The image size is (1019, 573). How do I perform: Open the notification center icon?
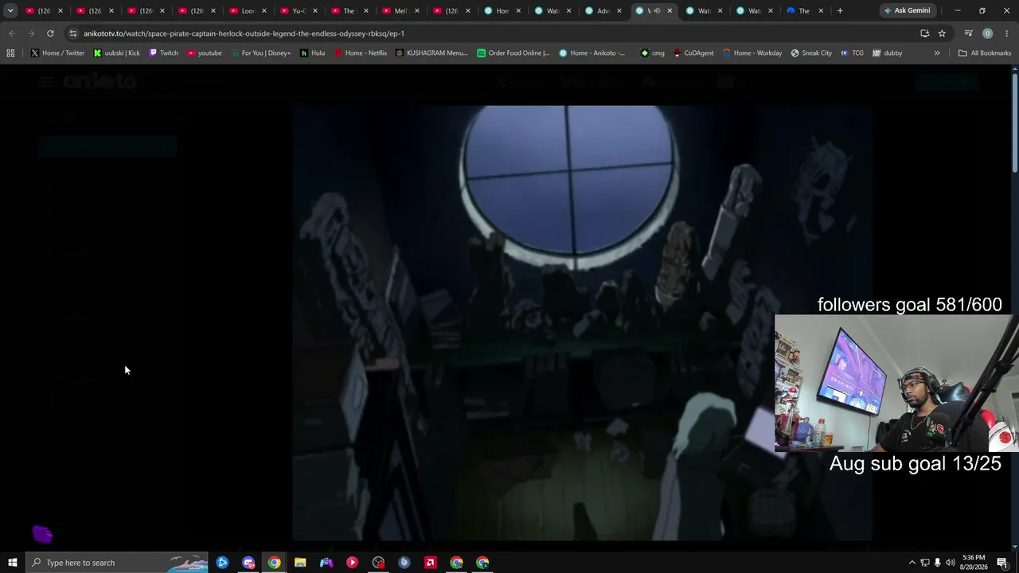point(1002,563)
